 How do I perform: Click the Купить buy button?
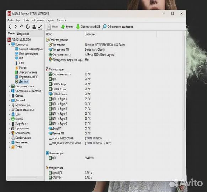67,27
